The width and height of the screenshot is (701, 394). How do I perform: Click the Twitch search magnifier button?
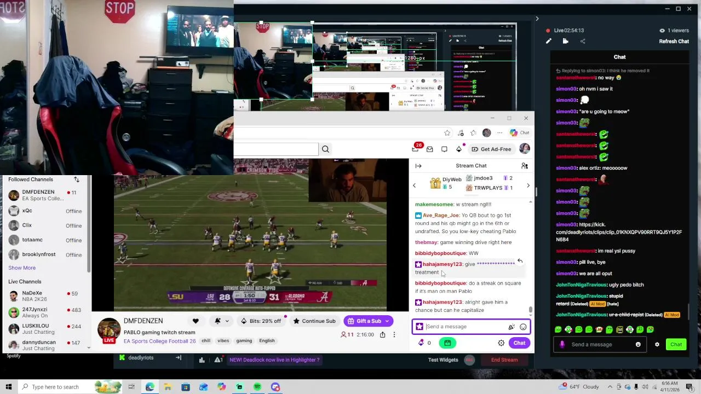click(x=325, y=149)
